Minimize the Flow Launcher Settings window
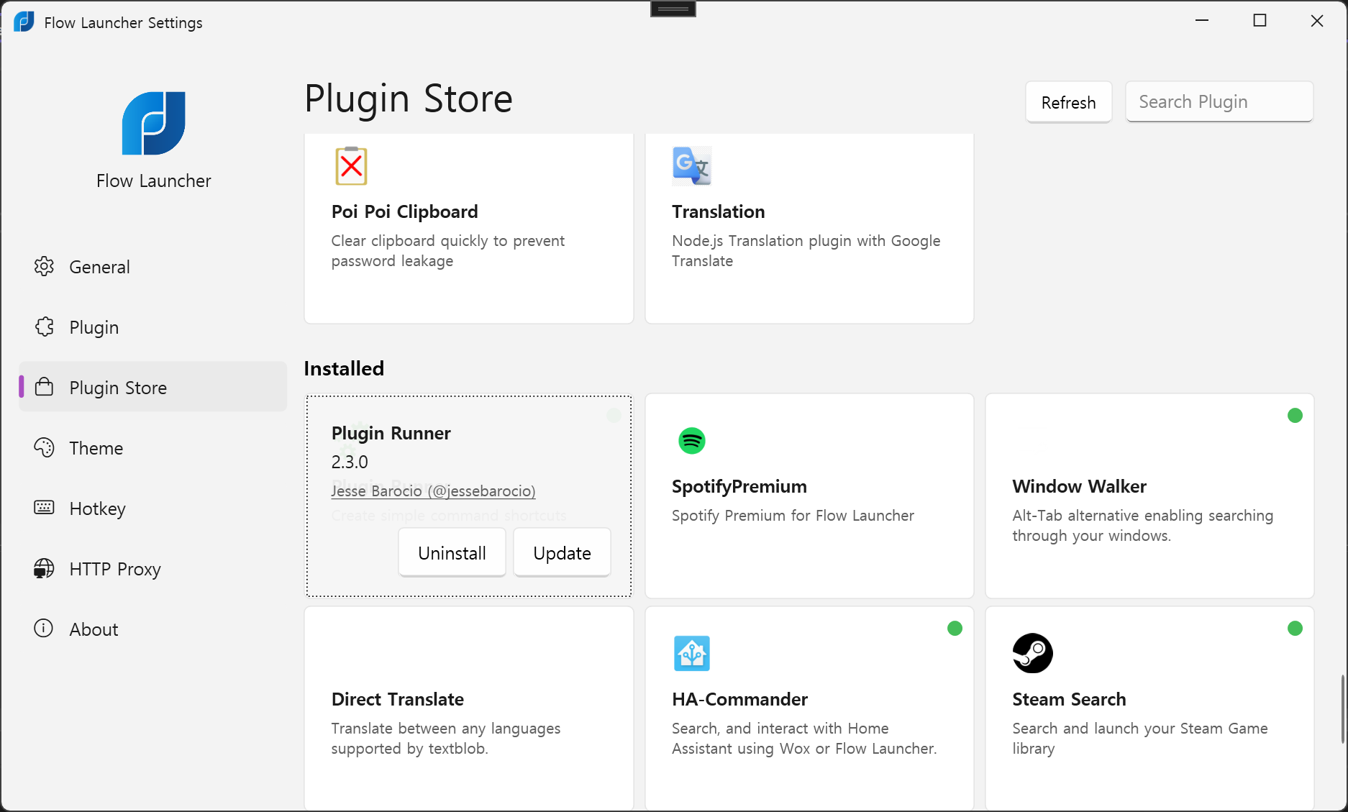The image size is (1348, 812). pyautogui.click(x=1201, y=20)
